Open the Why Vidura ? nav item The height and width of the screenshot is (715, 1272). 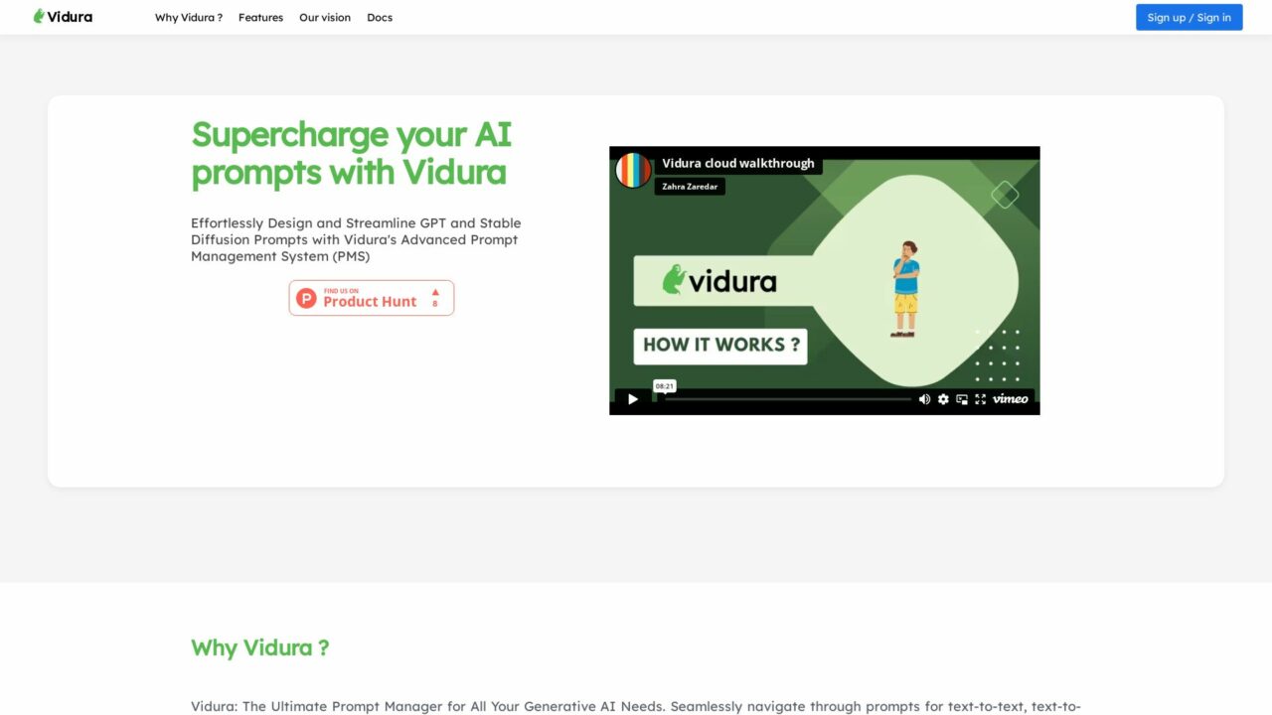coord(188,17)
